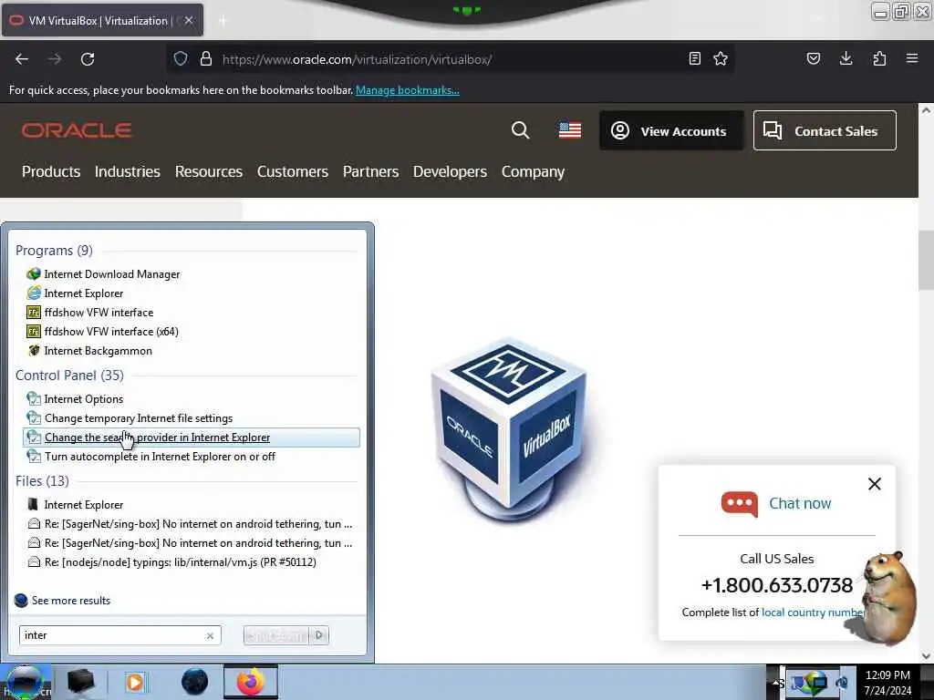Open the Partners menu
This screenshot has width=934, height=700.
point(370,171)
